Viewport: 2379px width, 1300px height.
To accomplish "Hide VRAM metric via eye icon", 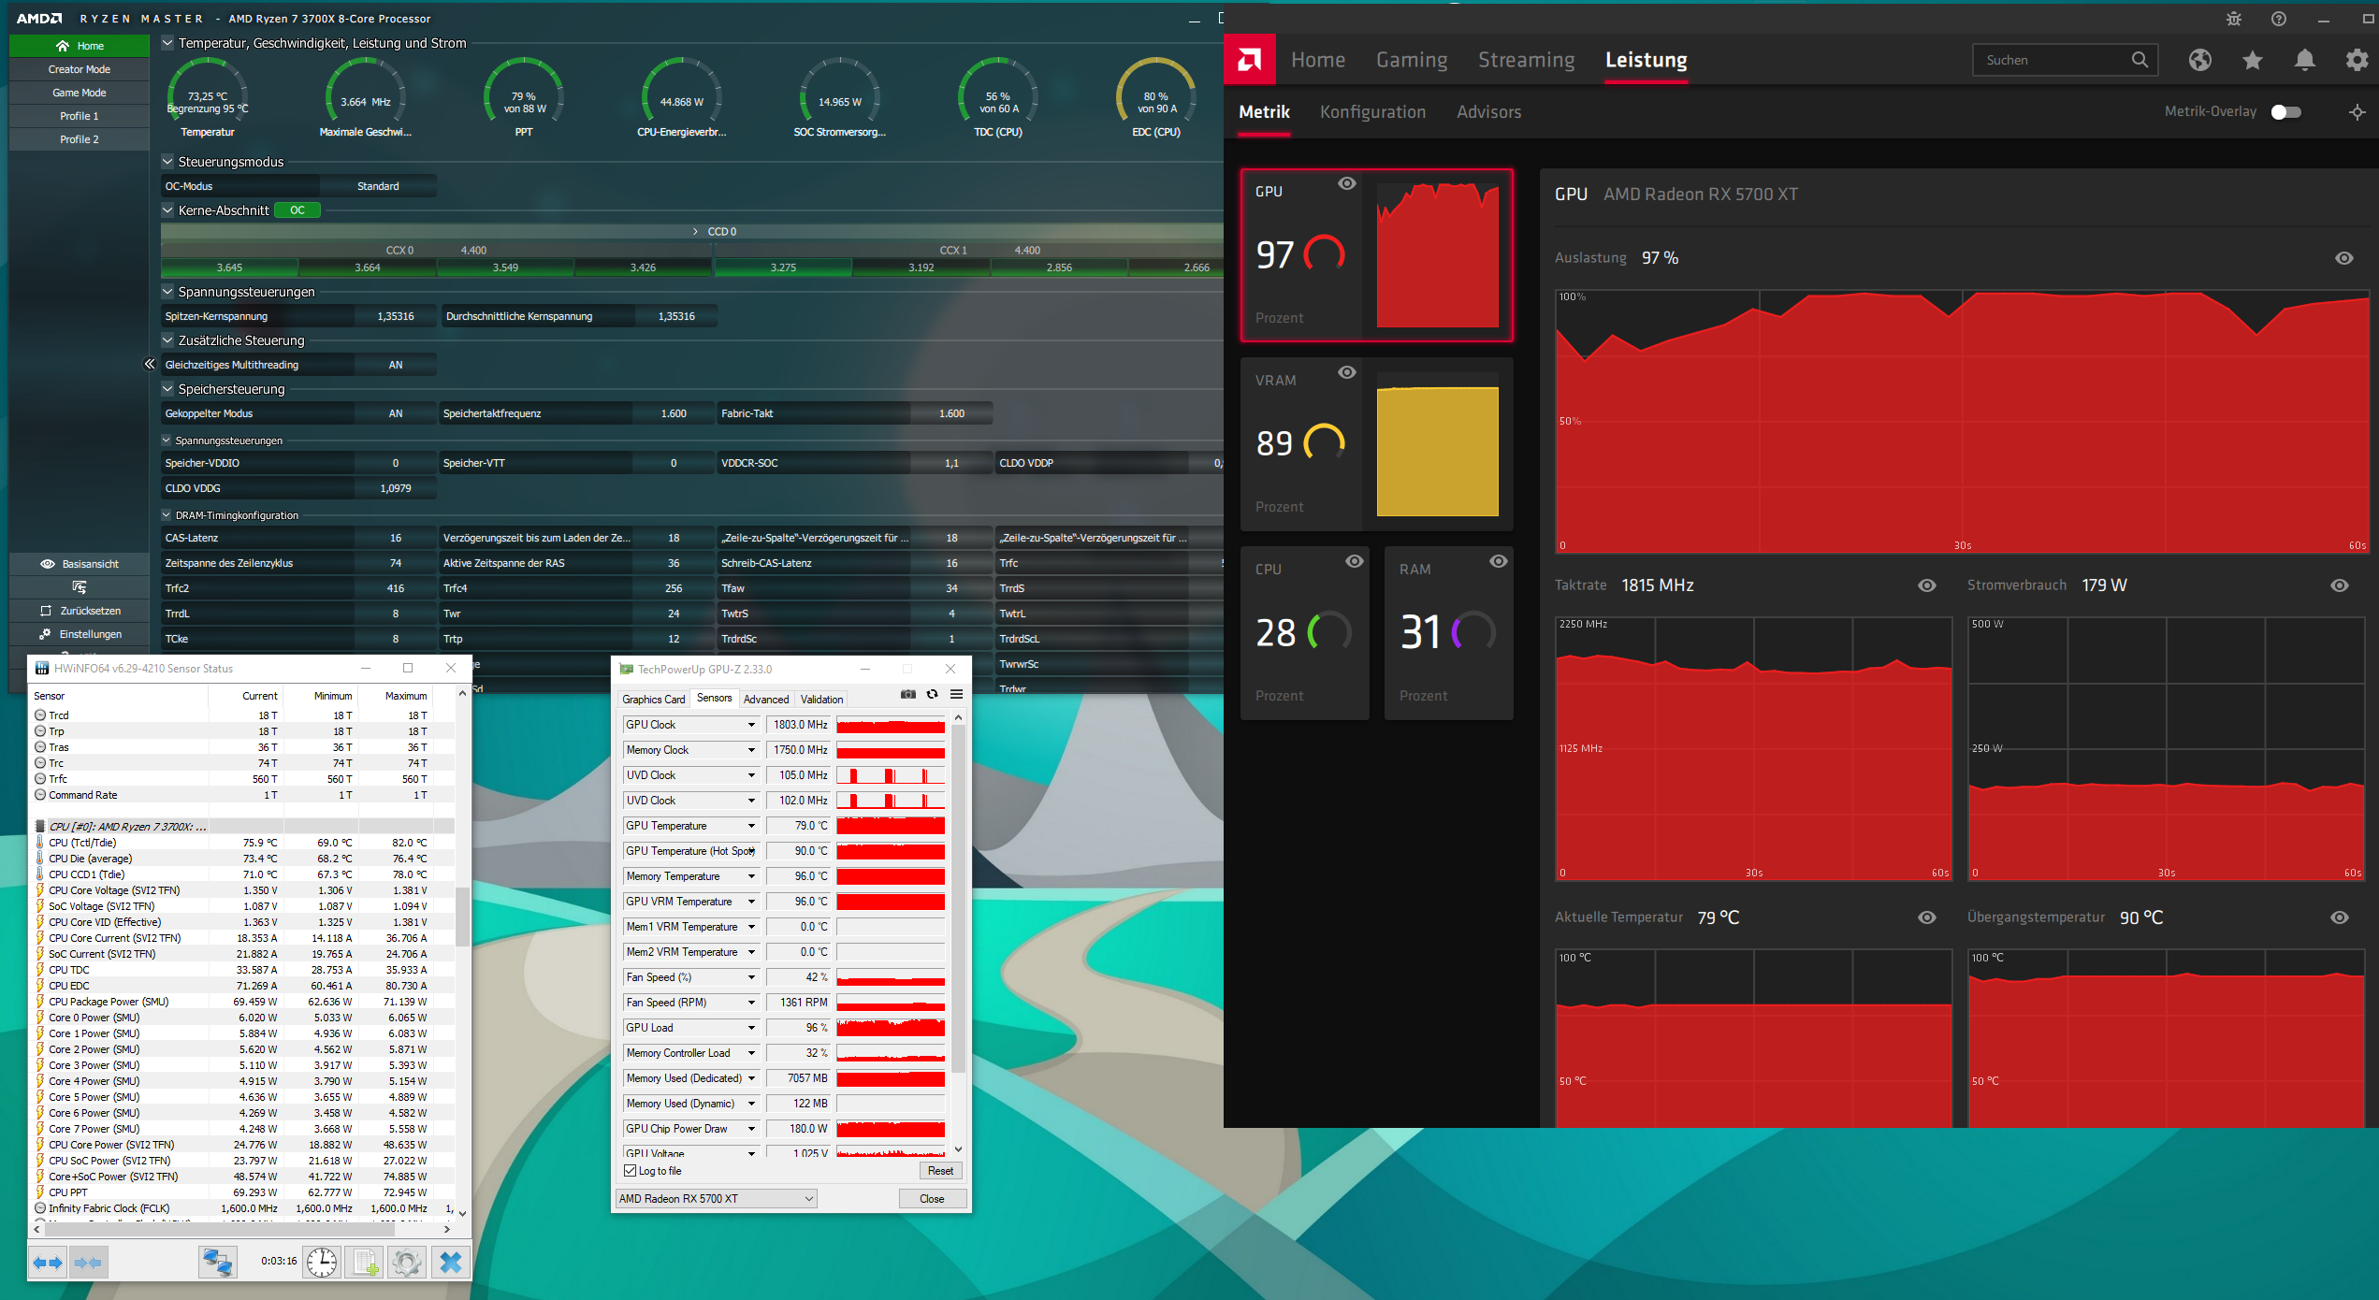I will (1346, 372).
